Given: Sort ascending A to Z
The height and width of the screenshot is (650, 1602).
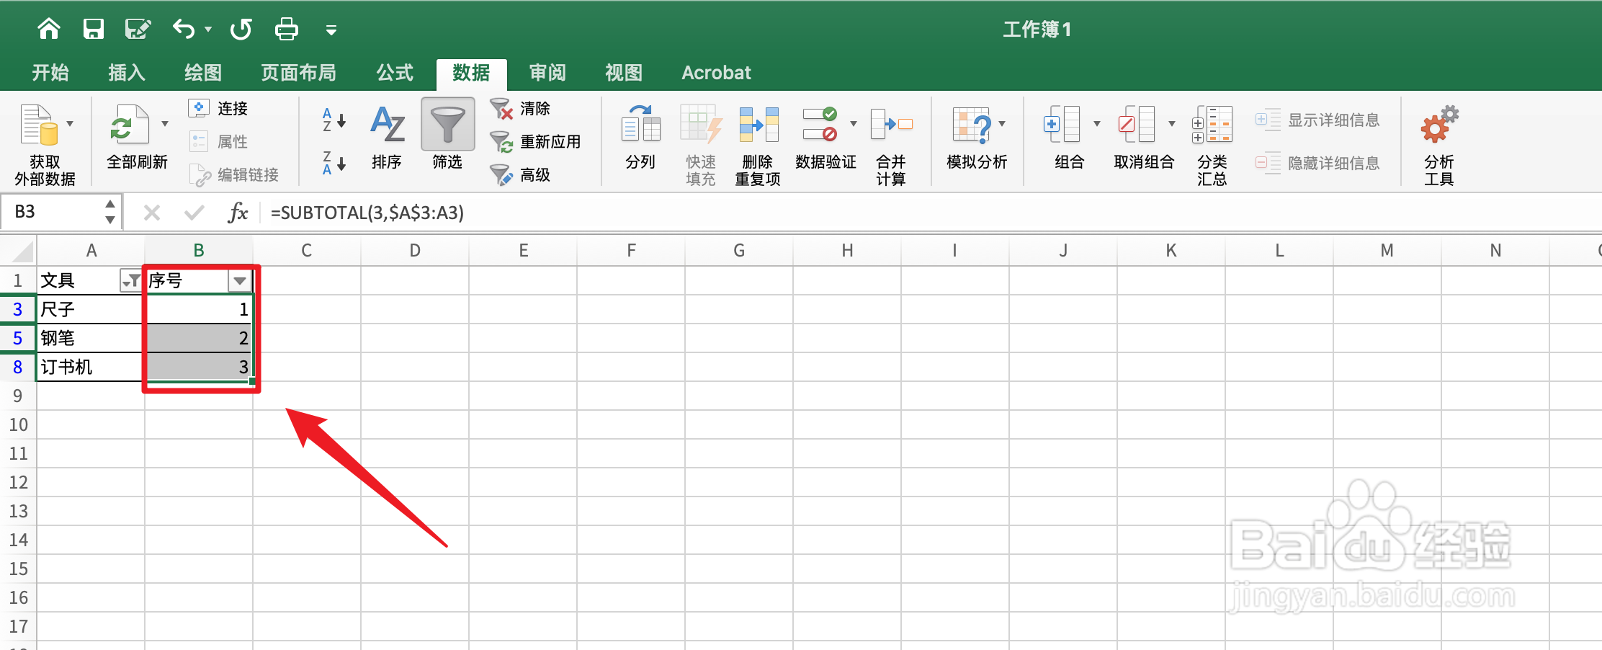Looking at the screenshot, I should point(334,120).
